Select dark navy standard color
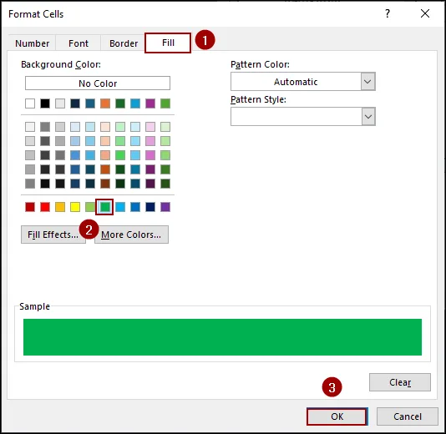 [x=150, y=207]
